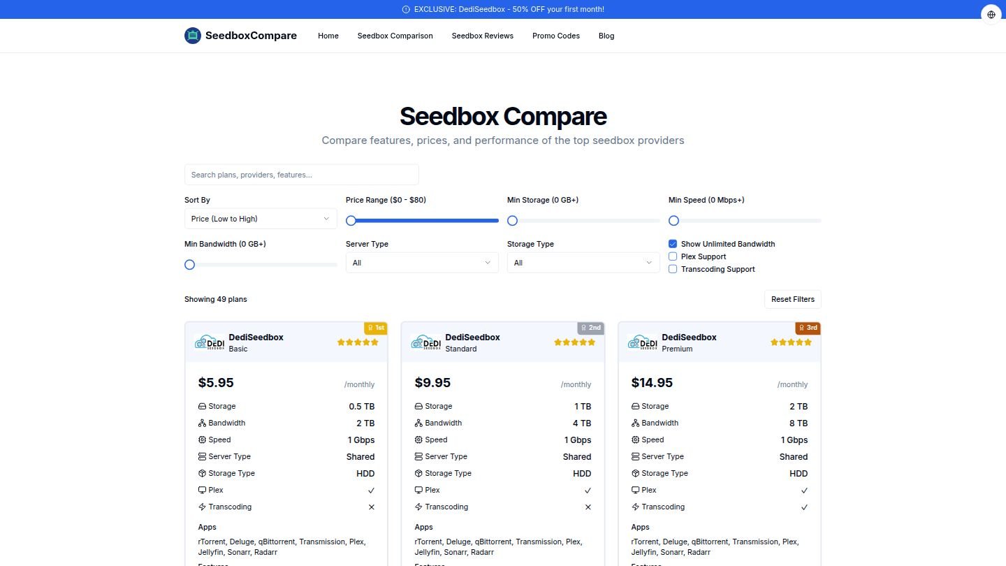This screenshot has width=1006, height=566.
Task: Click star rating on Standard plan
Action: pos(574,342)
